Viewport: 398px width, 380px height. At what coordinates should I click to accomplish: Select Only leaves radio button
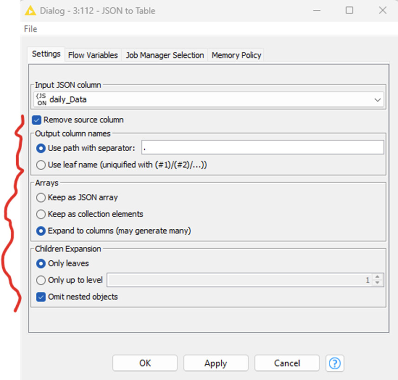click(x=41, y=263)
